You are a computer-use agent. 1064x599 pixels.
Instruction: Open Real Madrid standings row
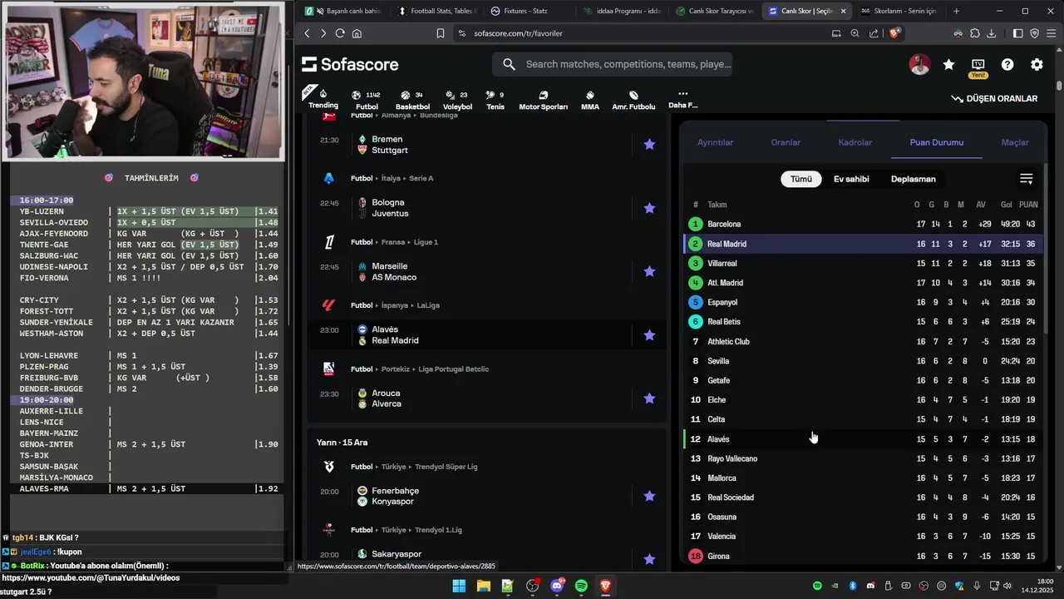tap(864, 244)
